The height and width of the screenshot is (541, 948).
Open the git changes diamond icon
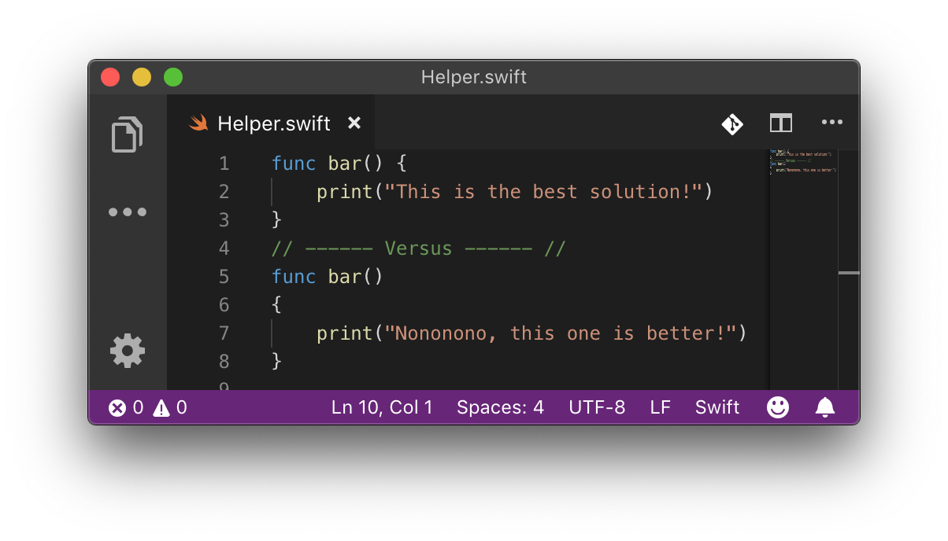pyautogui.click(x=733, y=123)
